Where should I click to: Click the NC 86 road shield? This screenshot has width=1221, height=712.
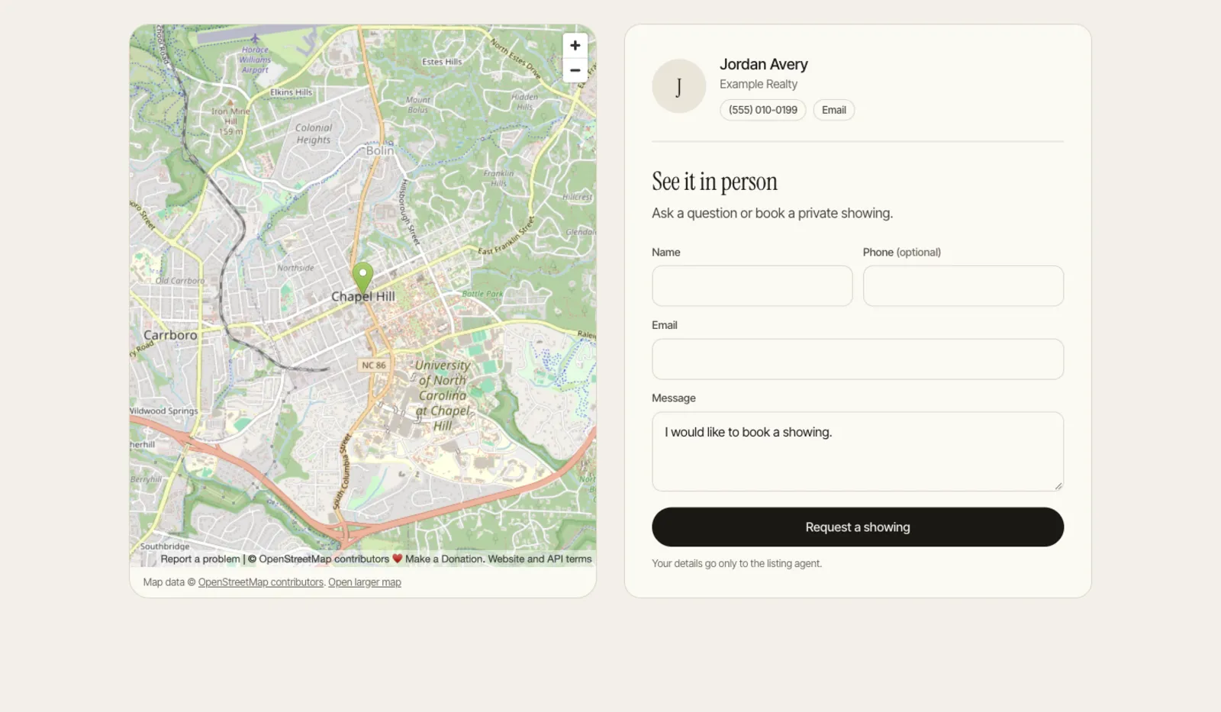374,366
